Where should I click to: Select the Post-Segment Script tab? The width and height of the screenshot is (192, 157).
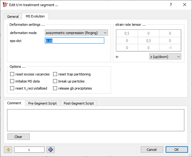click(x=79, y=103)
